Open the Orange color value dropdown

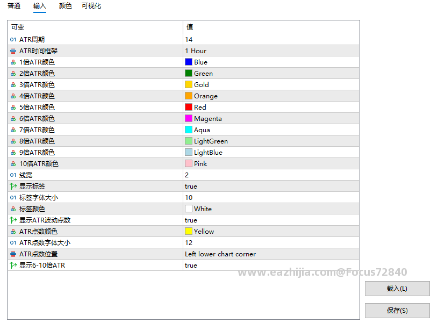(x=271, y=96)
